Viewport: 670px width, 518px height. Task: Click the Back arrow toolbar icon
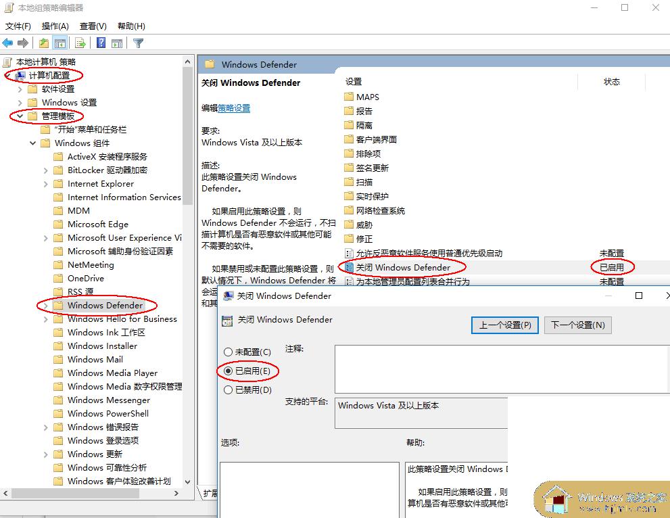click(x=7, y=43)
